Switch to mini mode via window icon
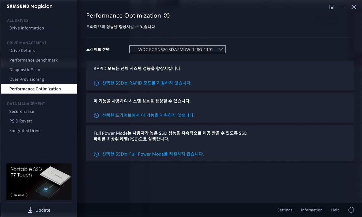Screen dimensions: 362x217 (331, 7)
